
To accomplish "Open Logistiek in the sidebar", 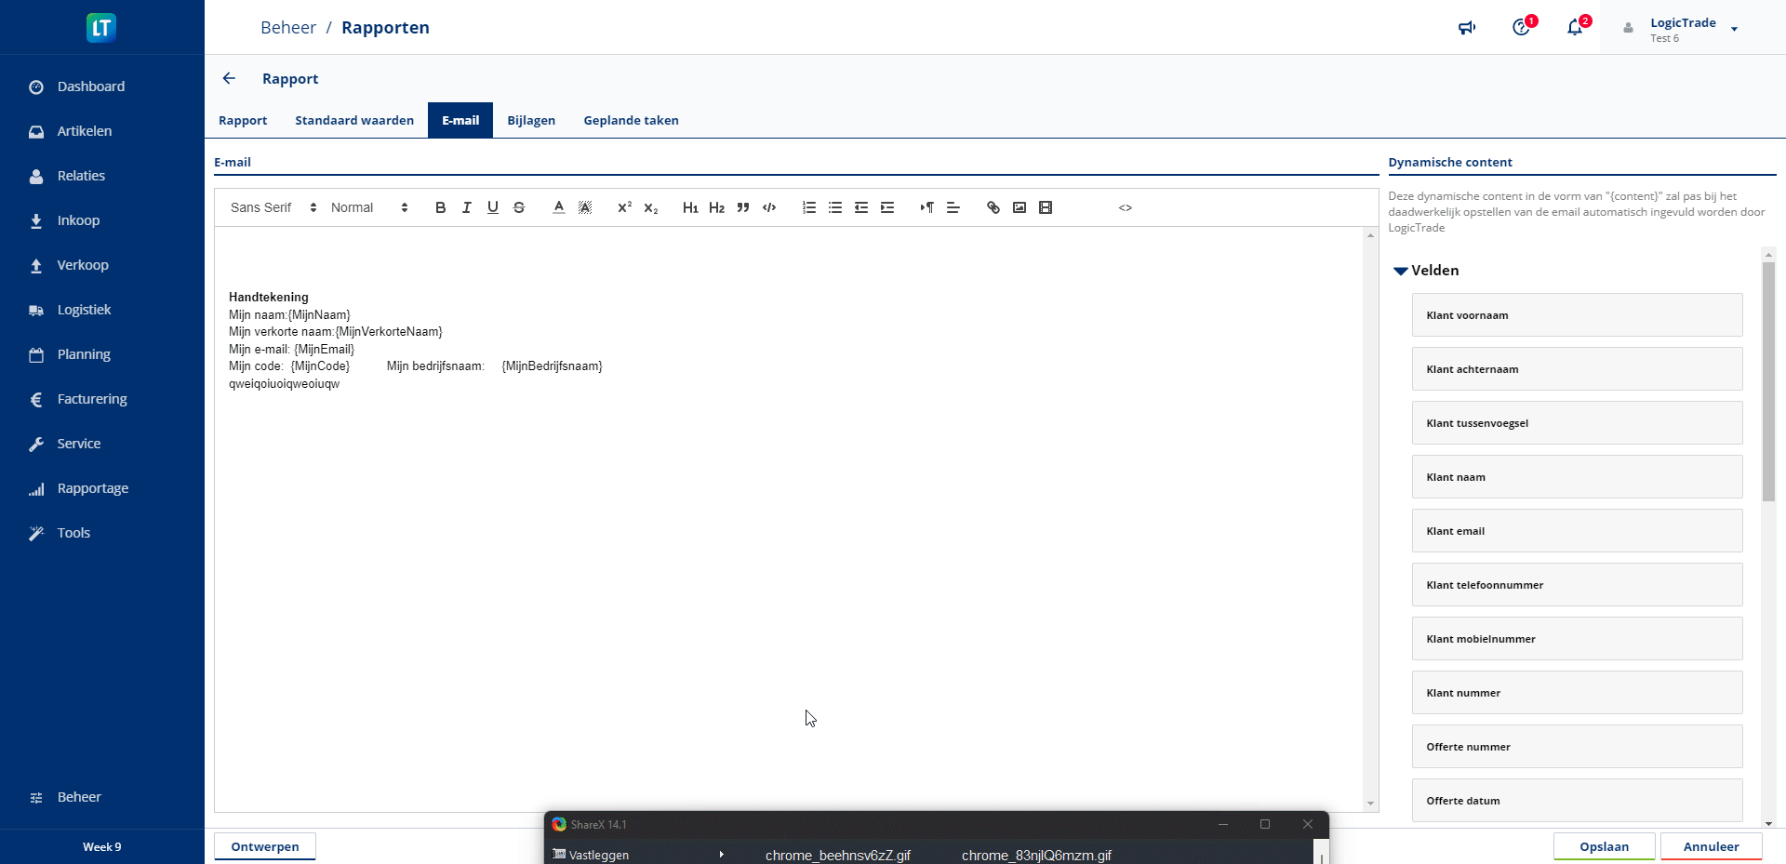I will coord(102,310).
